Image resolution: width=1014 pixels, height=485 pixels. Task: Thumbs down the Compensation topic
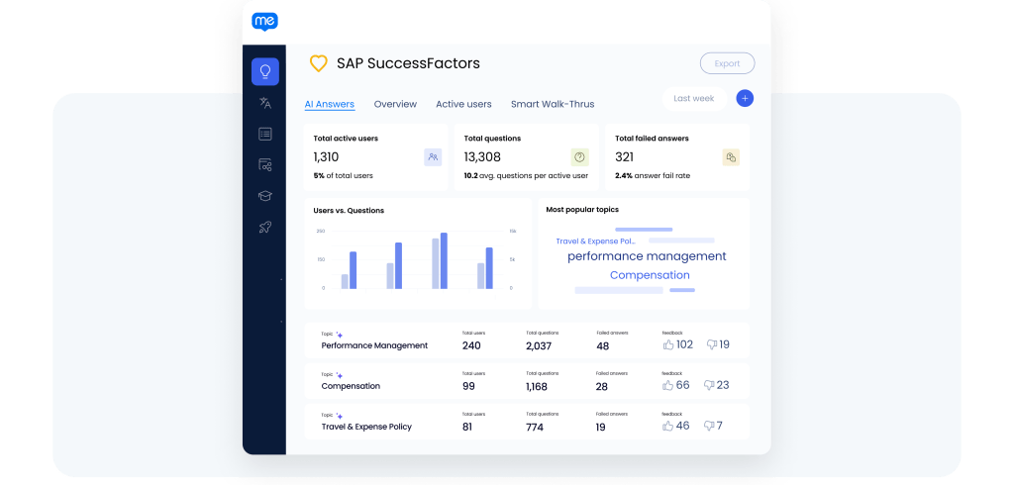tap(709, 385)
